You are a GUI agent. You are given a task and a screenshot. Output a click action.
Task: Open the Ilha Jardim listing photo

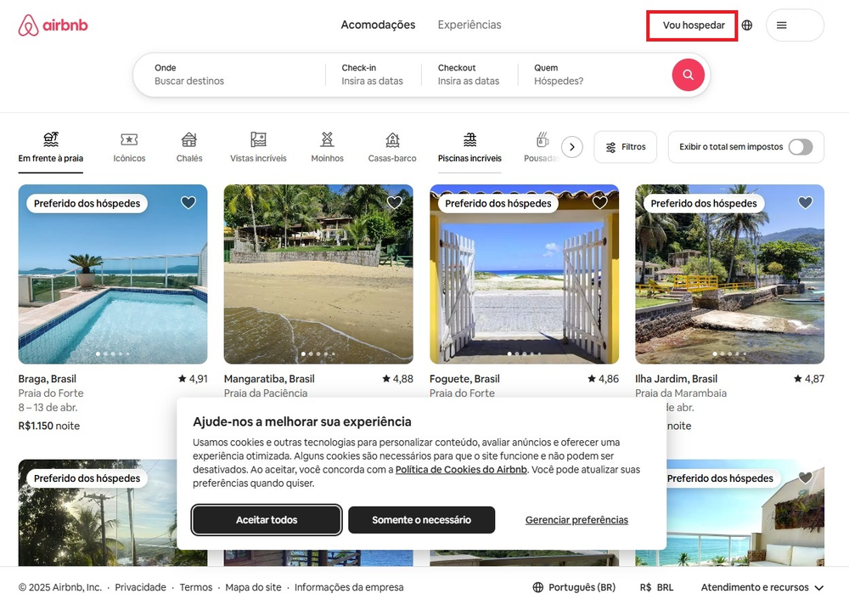[730, 274]
